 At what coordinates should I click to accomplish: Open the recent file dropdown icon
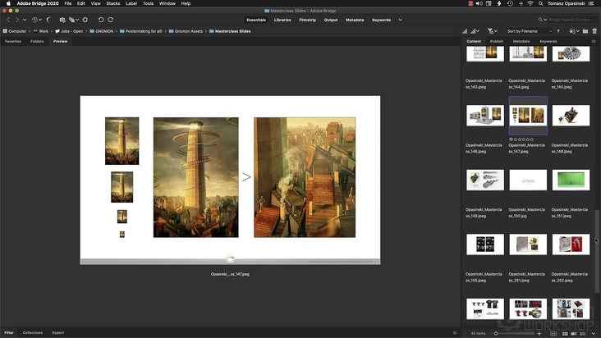click(x=574, y=31)
